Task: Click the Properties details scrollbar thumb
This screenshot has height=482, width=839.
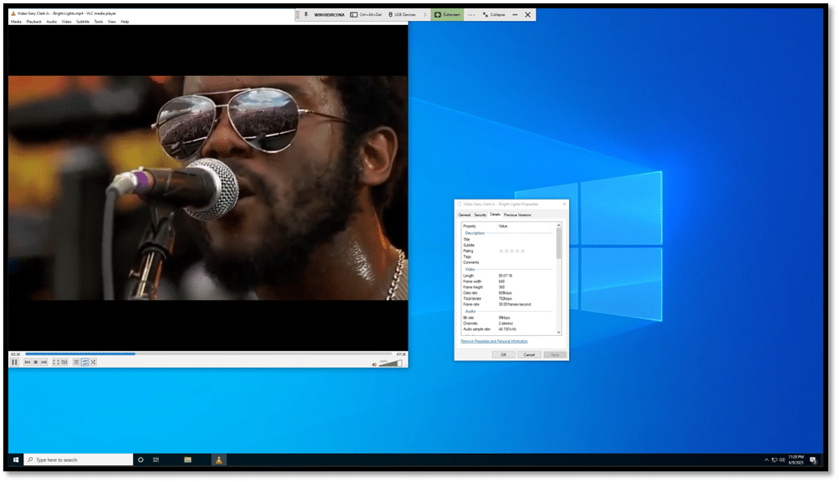Action: [559, 244]
